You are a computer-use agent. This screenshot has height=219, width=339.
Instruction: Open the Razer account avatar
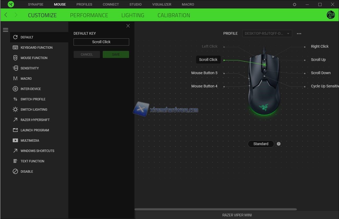coord(331,15)
